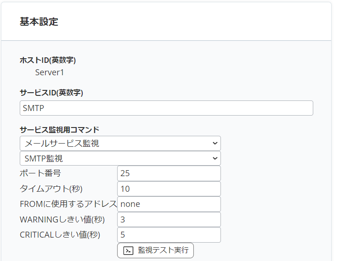350x261 pixels.
Task: Click terminal icon on the monitoring test button
Action: coord(129,250)
